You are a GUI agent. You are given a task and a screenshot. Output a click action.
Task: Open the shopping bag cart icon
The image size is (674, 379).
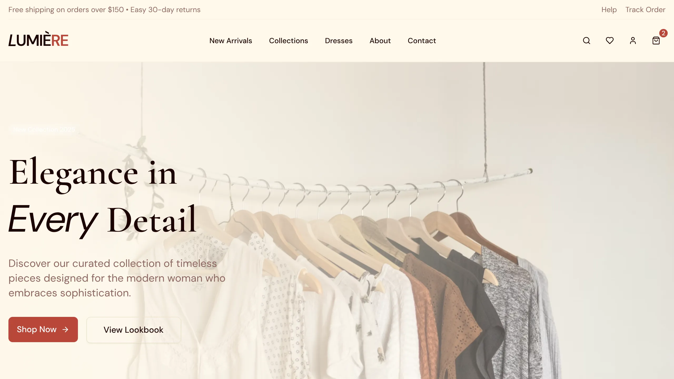click(x=656, y=41)
